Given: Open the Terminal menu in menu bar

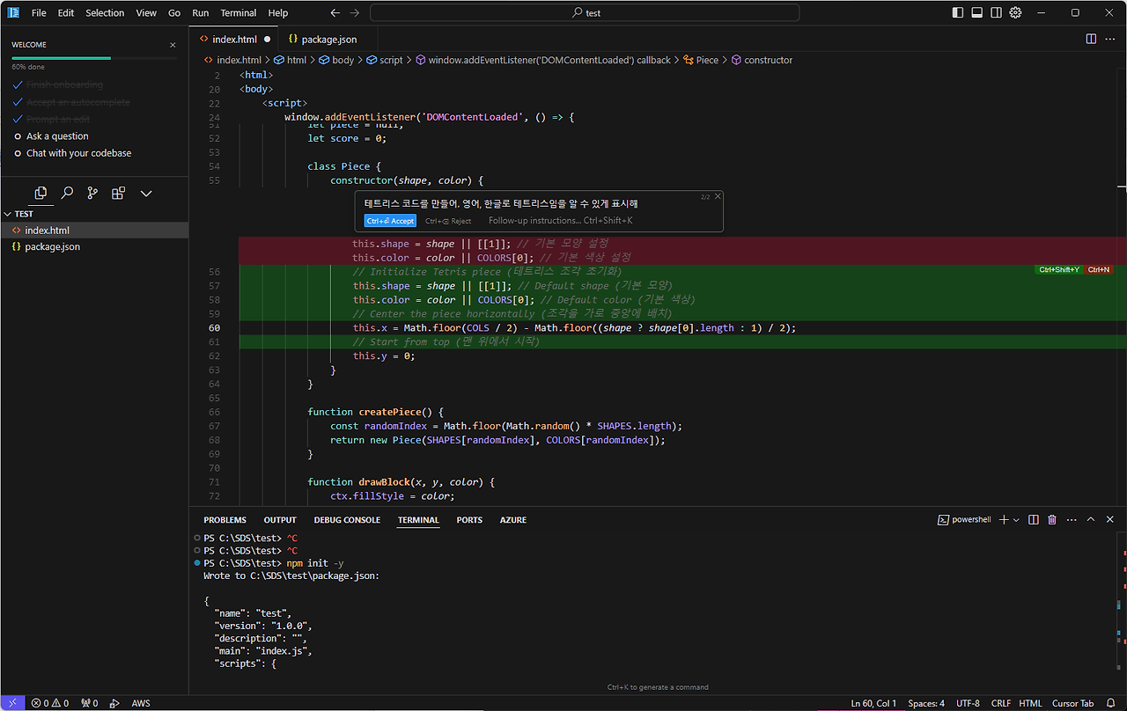Looking at the screenshot, I should point(238,13).
